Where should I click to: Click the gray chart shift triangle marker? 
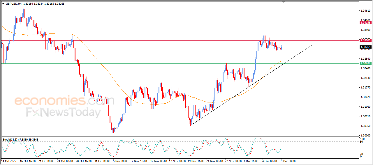point(283,2)
